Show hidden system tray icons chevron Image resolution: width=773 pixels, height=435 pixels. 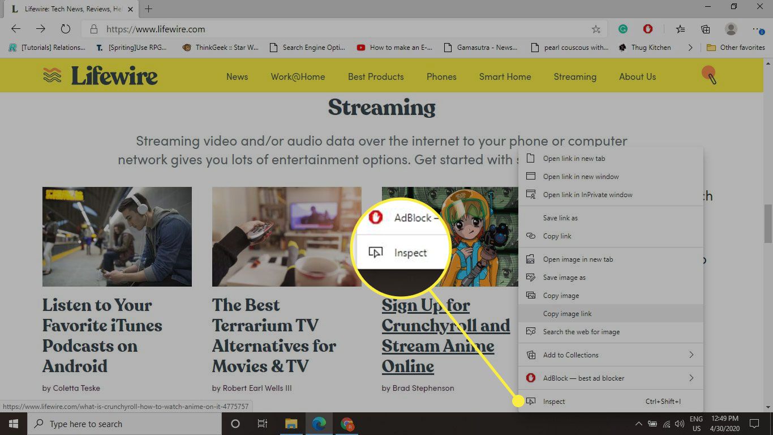click(639, 424)
